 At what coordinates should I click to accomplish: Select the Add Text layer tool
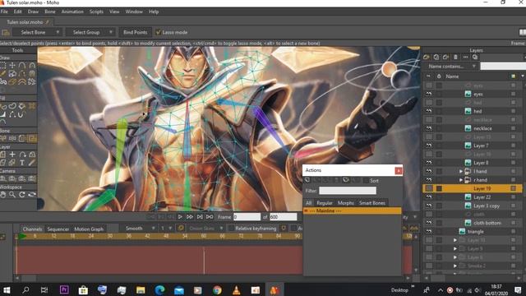click(22, 163)
